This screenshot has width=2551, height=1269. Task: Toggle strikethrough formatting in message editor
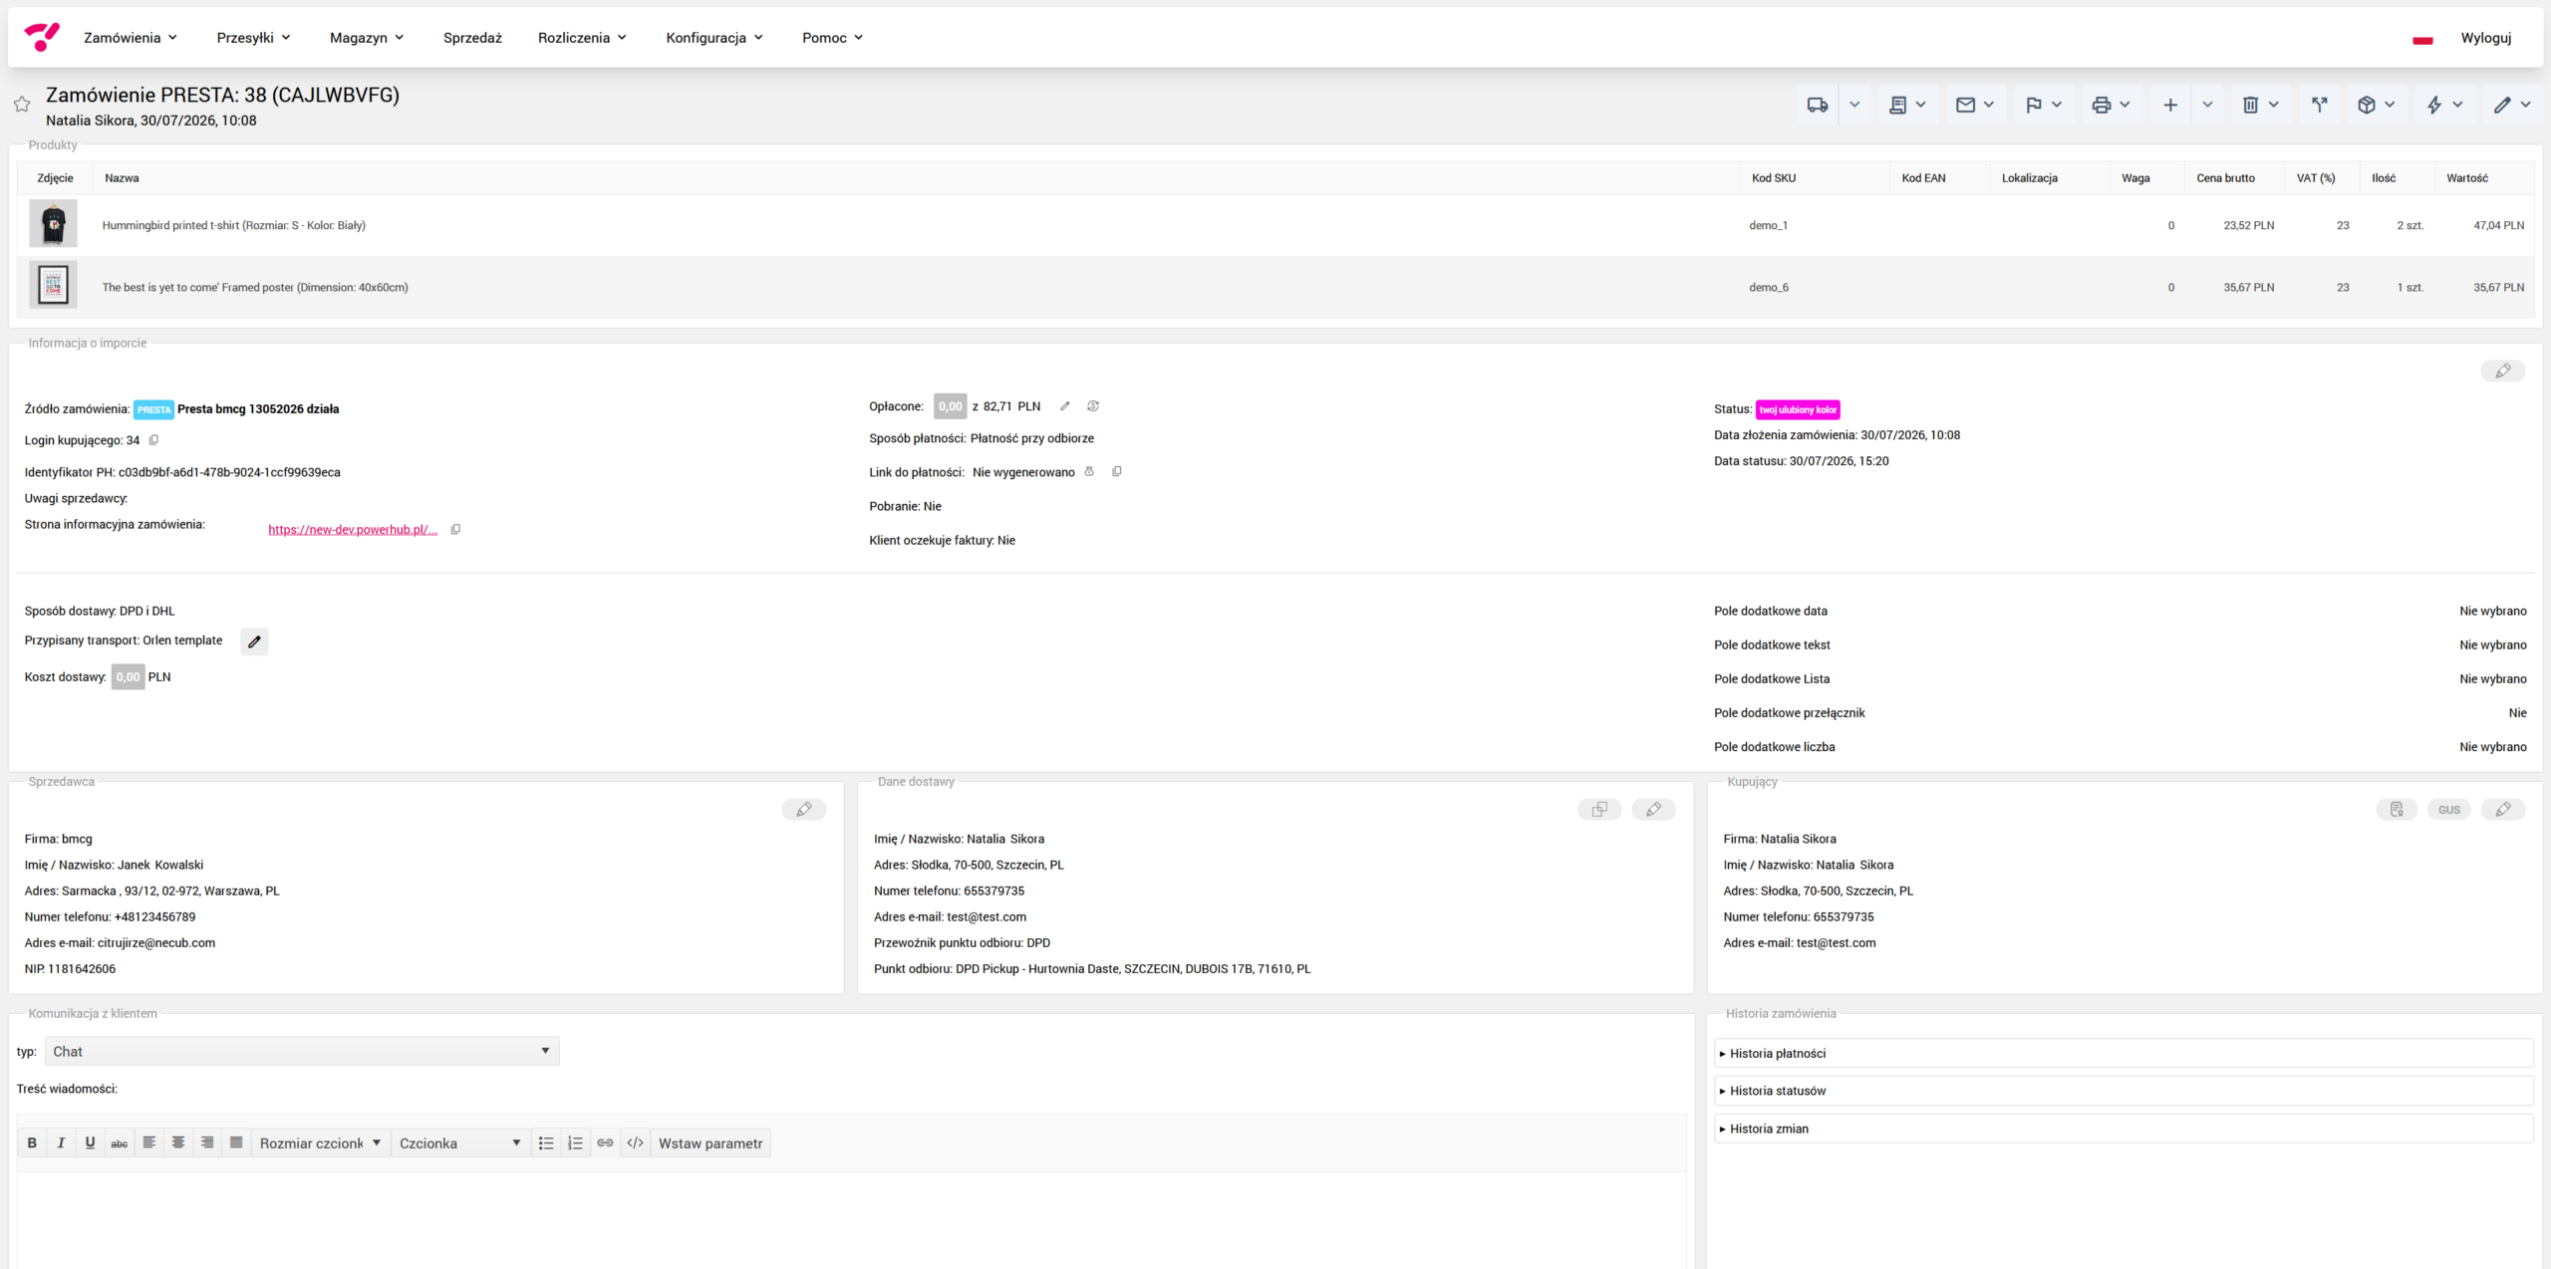[119, 1143]
